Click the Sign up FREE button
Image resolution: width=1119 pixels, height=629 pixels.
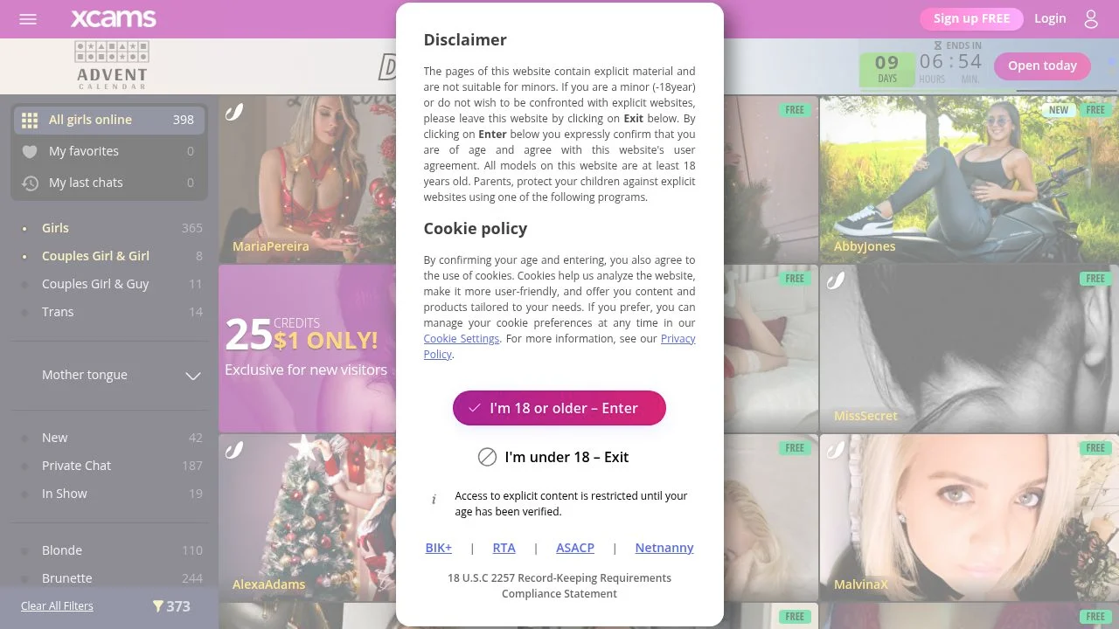tap(971, 18)
